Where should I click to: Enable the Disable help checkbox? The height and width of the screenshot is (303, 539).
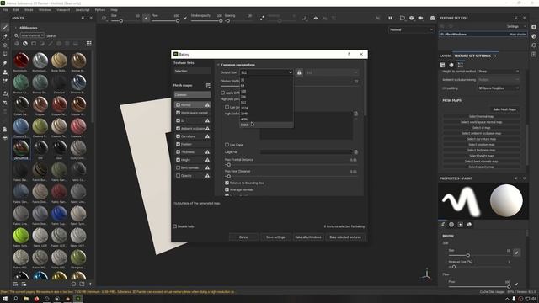click(174, 226)
